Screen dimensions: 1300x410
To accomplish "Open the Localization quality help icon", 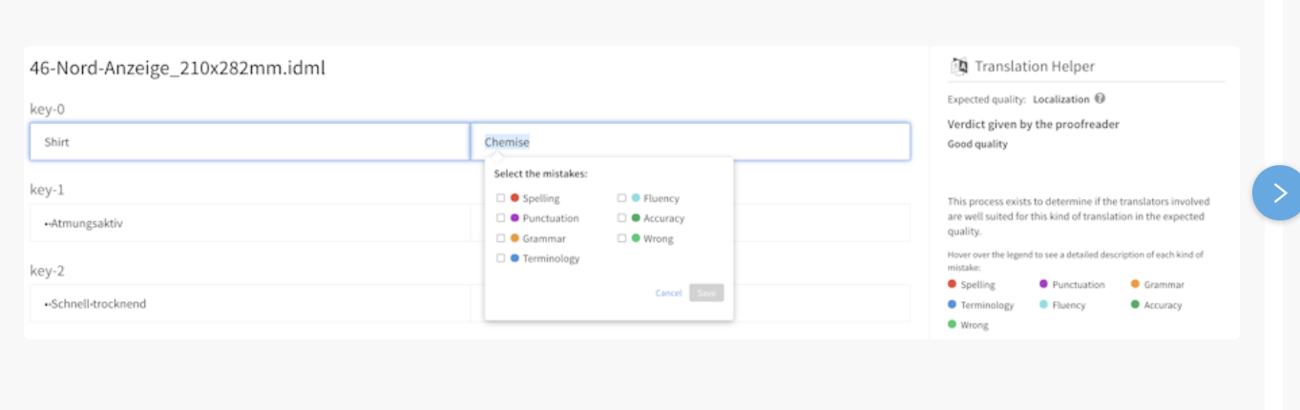I will (1100, 98).
